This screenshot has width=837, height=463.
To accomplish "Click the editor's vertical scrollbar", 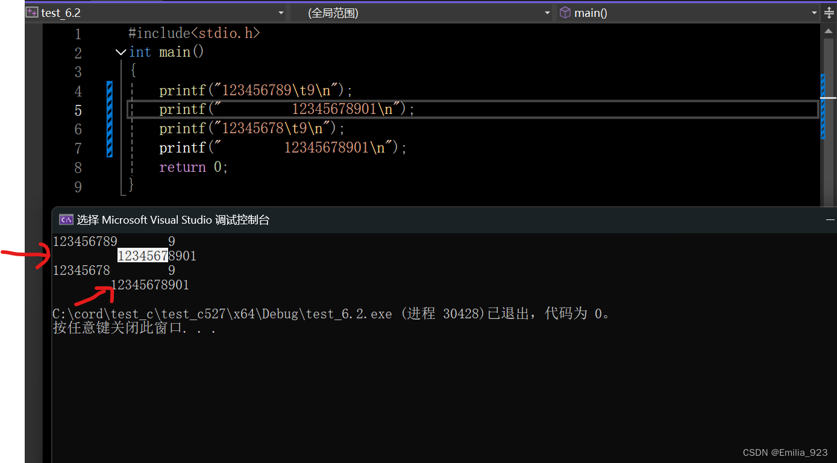I will tap(829, 115).
